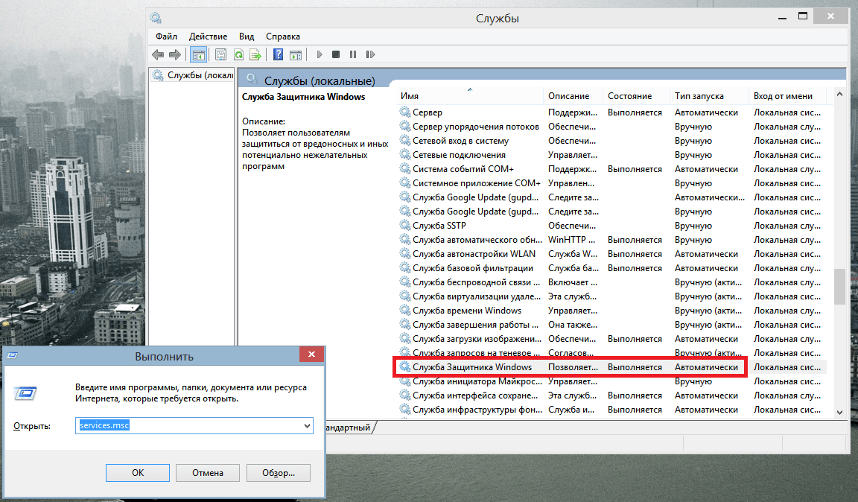
Task: Click the green Refresh toolbar icon
Action: (238, 54)
